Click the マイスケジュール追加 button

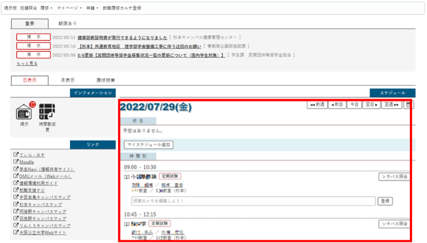coord(149,145)
